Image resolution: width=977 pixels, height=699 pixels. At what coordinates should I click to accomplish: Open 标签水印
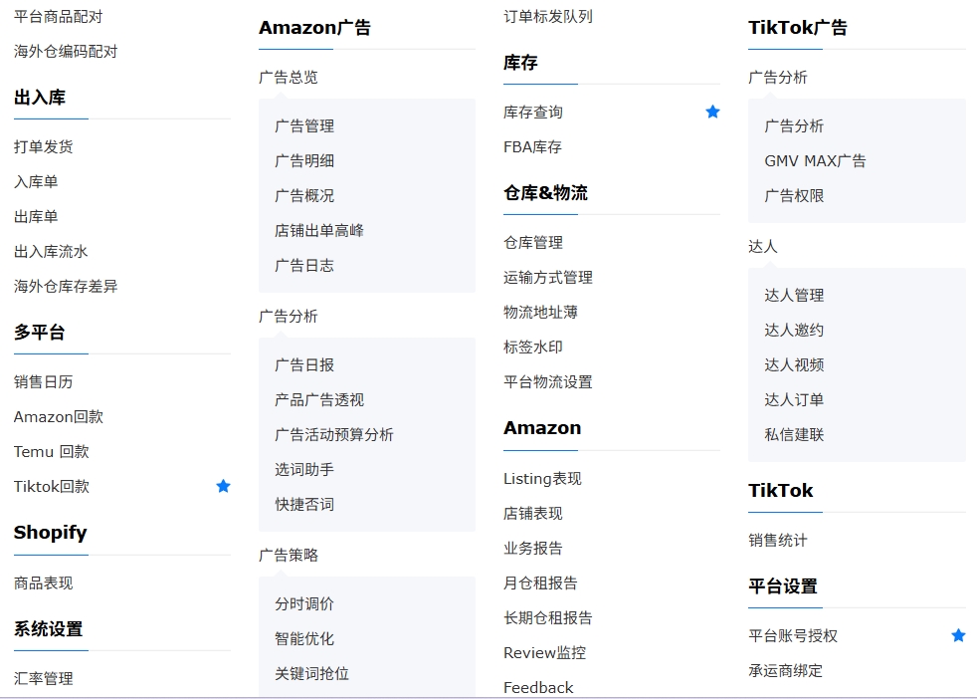[x=533, y=348]
